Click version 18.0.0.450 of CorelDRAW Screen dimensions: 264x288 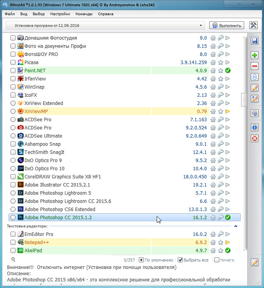(195, 177)
